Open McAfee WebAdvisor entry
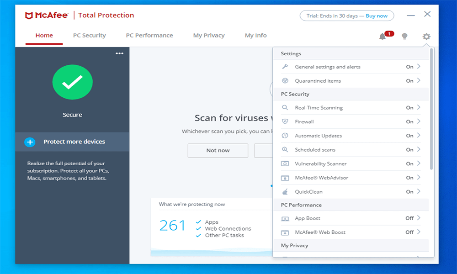 351,178
